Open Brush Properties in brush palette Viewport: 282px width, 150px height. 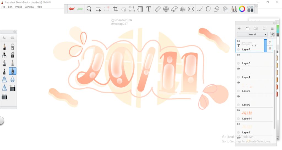tap(4, 38)
